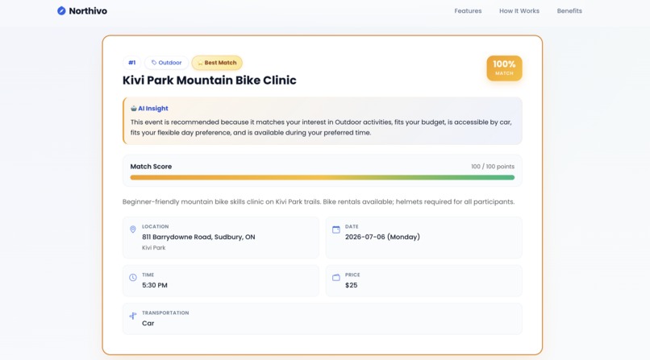Viewport: 650px width, 360px height.
Task: Click the TIME field label
Action: coord(148,275)
